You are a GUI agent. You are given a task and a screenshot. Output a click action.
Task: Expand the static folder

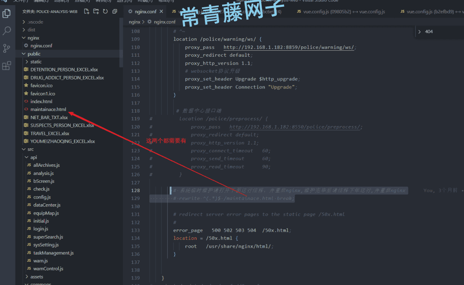click(27, 61)
